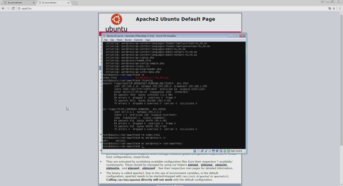This screenshot has width=343, height=186.
Task: Open a new Chrome tab
Action: pyautogui.click(x=75, y=3)
